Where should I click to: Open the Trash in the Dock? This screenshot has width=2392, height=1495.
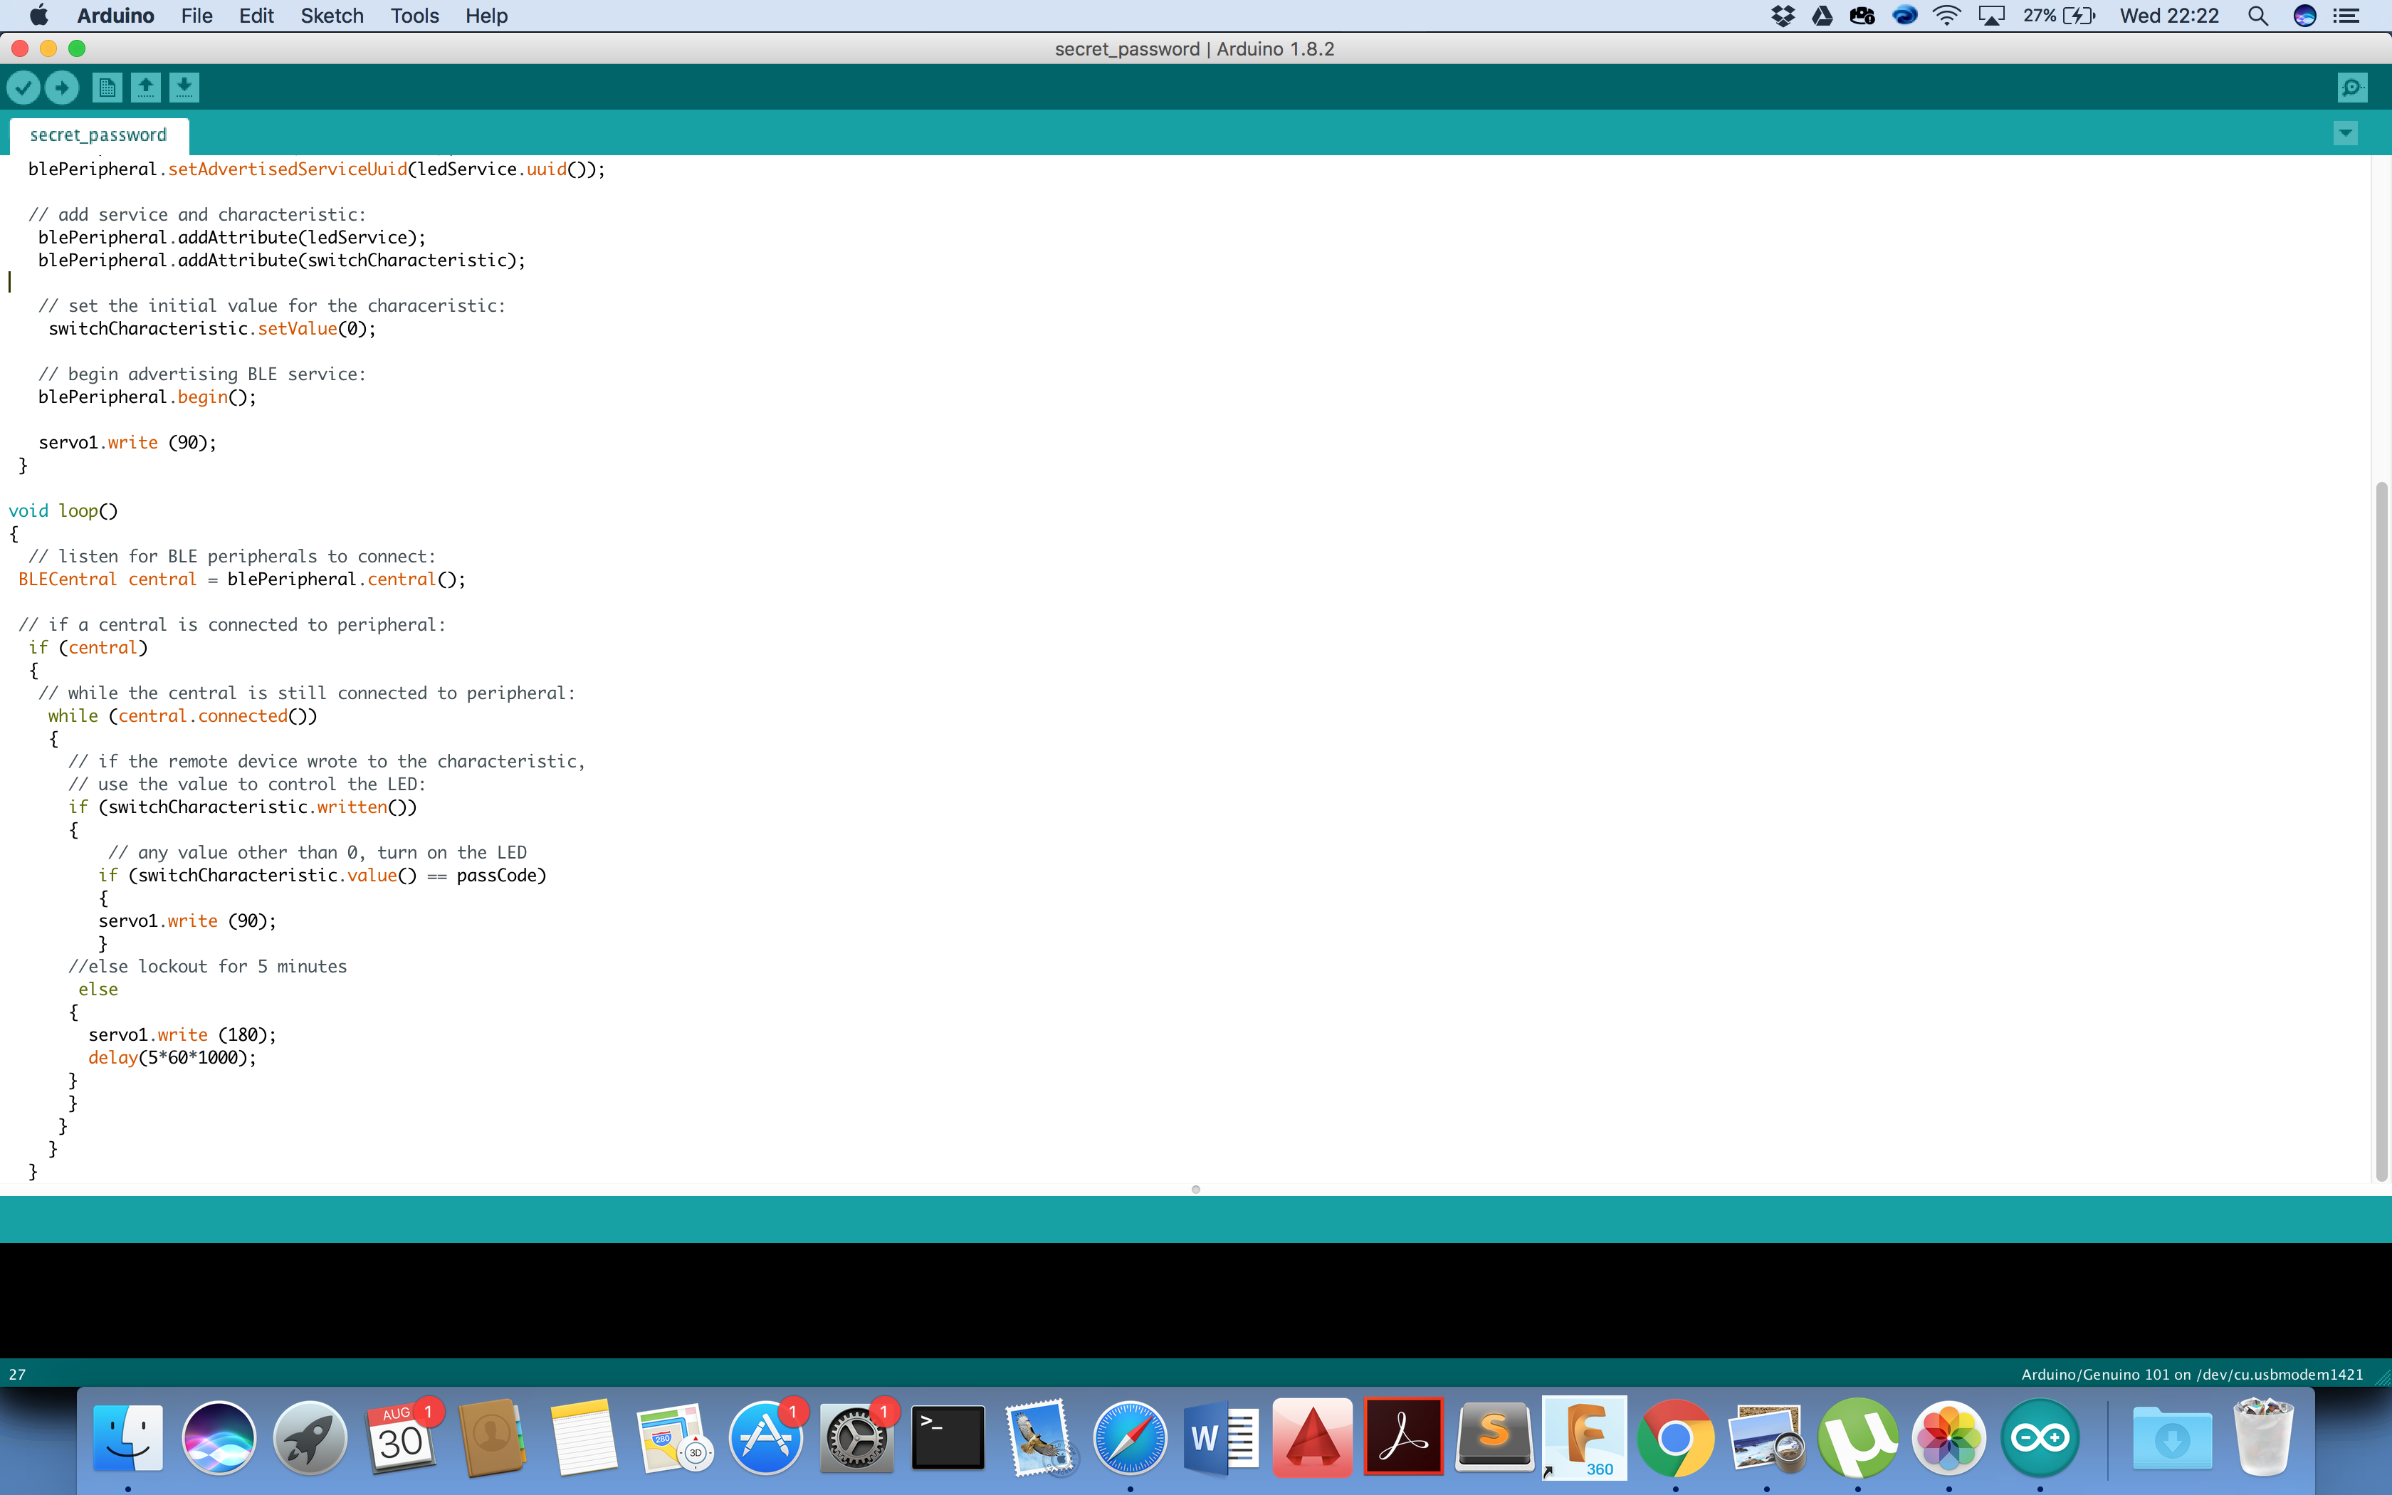tap(2264, 1437)
